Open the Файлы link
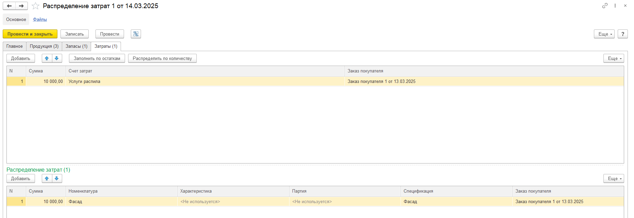 [40, 19]
